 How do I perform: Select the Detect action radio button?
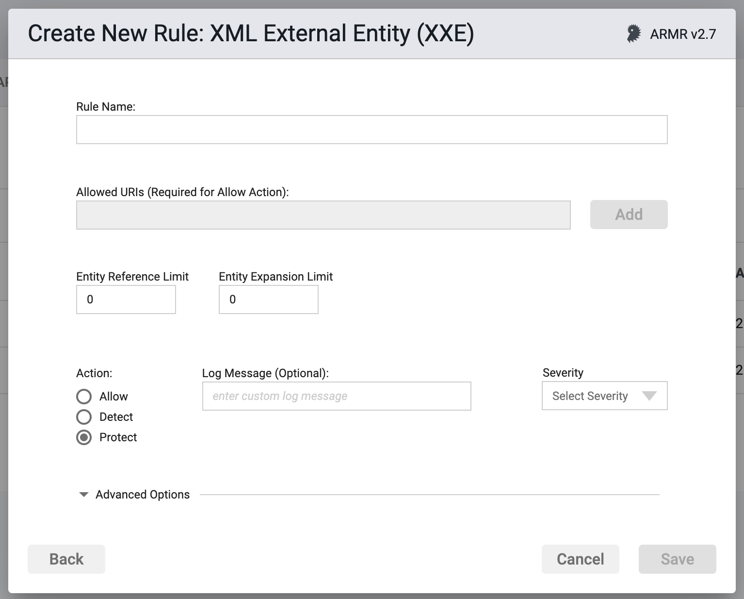(84, 417)
